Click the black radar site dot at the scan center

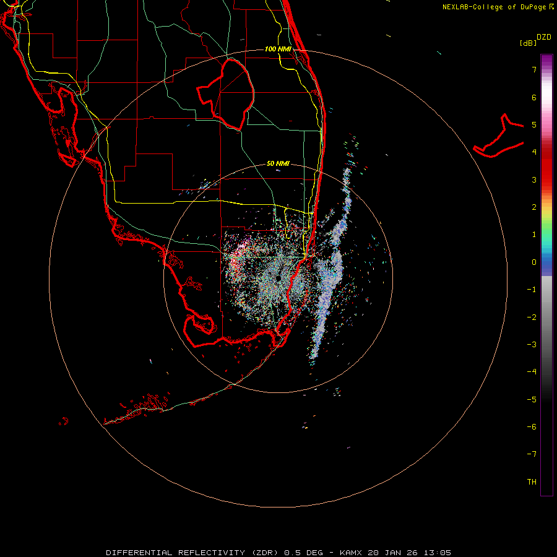(278, 278)
